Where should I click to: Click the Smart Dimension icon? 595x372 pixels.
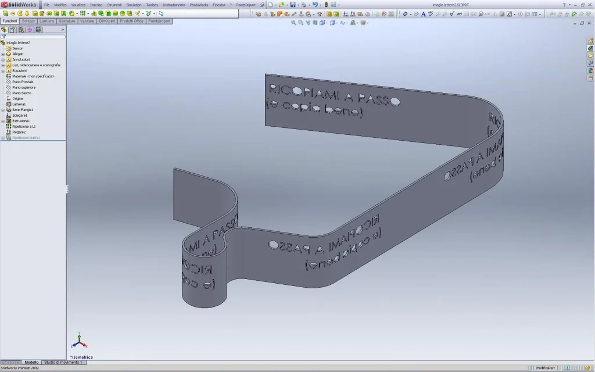coord(405,14)
